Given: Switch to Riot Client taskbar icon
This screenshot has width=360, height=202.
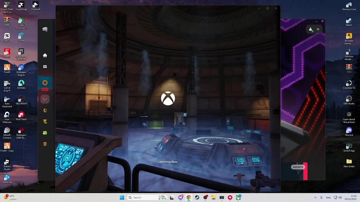Looking at the screenshot, I should coord(230,198).
